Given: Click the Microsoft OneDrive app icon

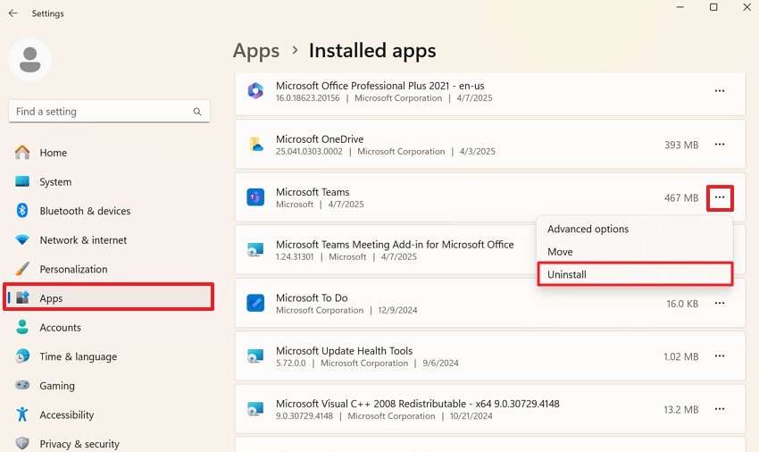Looking at the screenshot, I should (255, 145).
